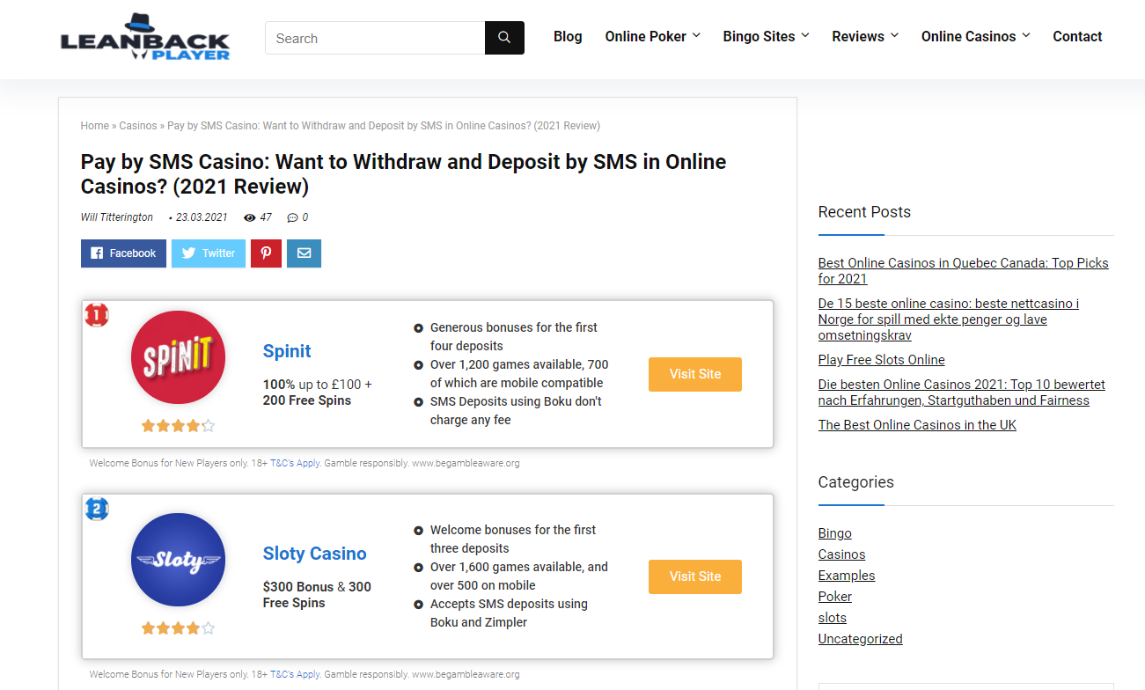Viewport: 1145px width, 690px height.
Task: Click the Recent Posts heading
Action: point(864,212)
